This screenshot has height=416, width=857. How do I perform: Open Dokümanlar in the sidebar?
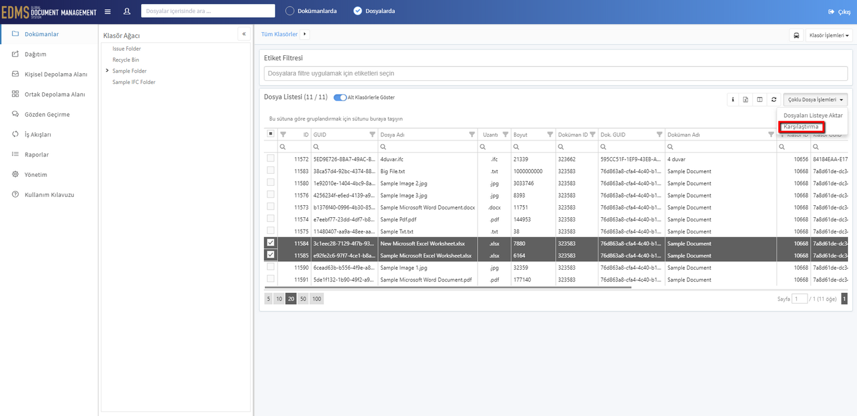pos(42,34)
